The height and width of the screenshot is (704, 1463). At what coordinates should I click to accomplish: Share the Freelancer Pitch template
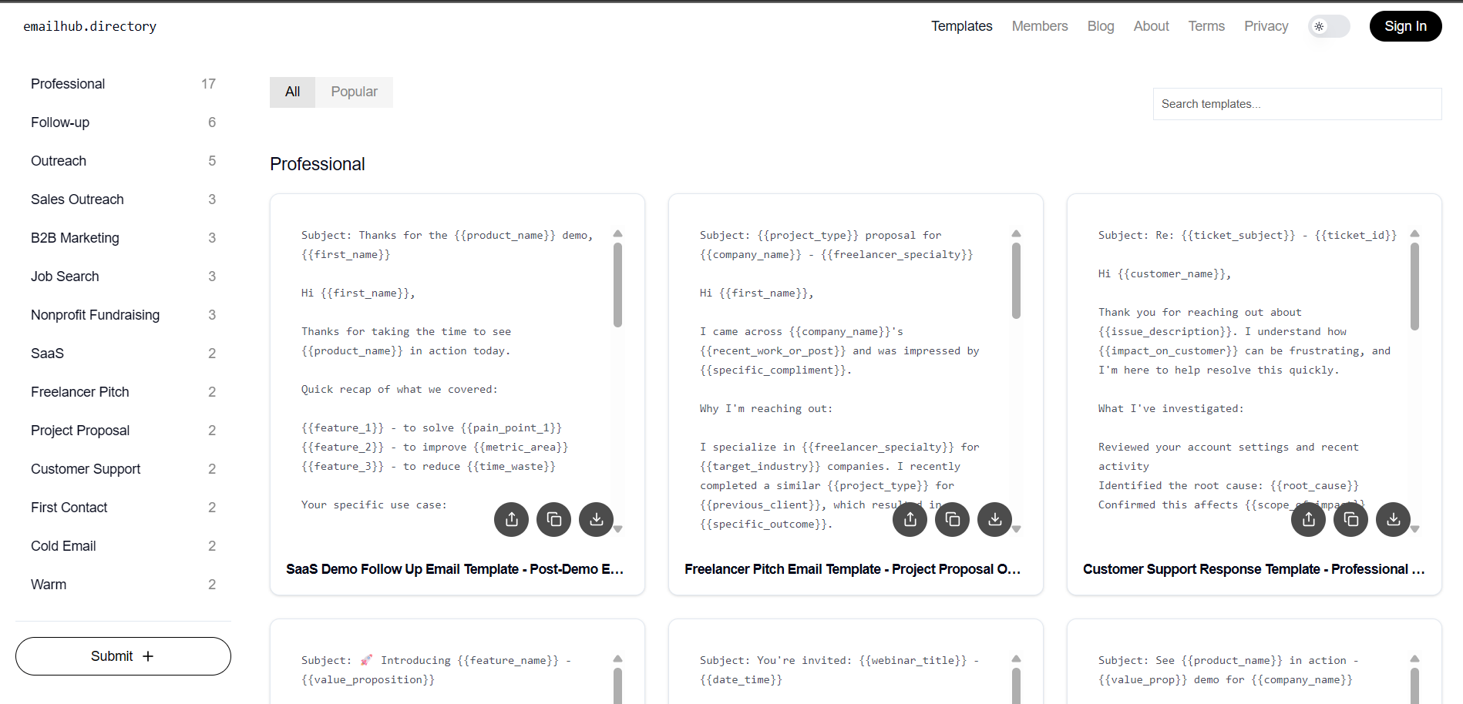click(910, 519)
